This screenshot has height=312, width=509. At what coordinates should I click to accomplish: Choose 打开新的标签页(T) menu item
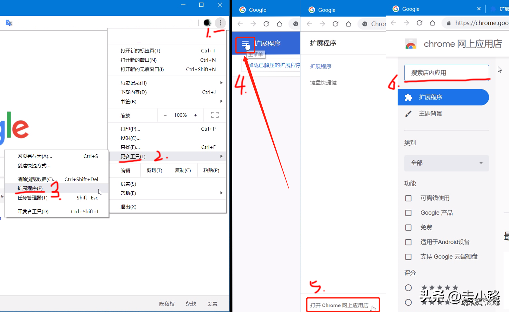[167, 50]
